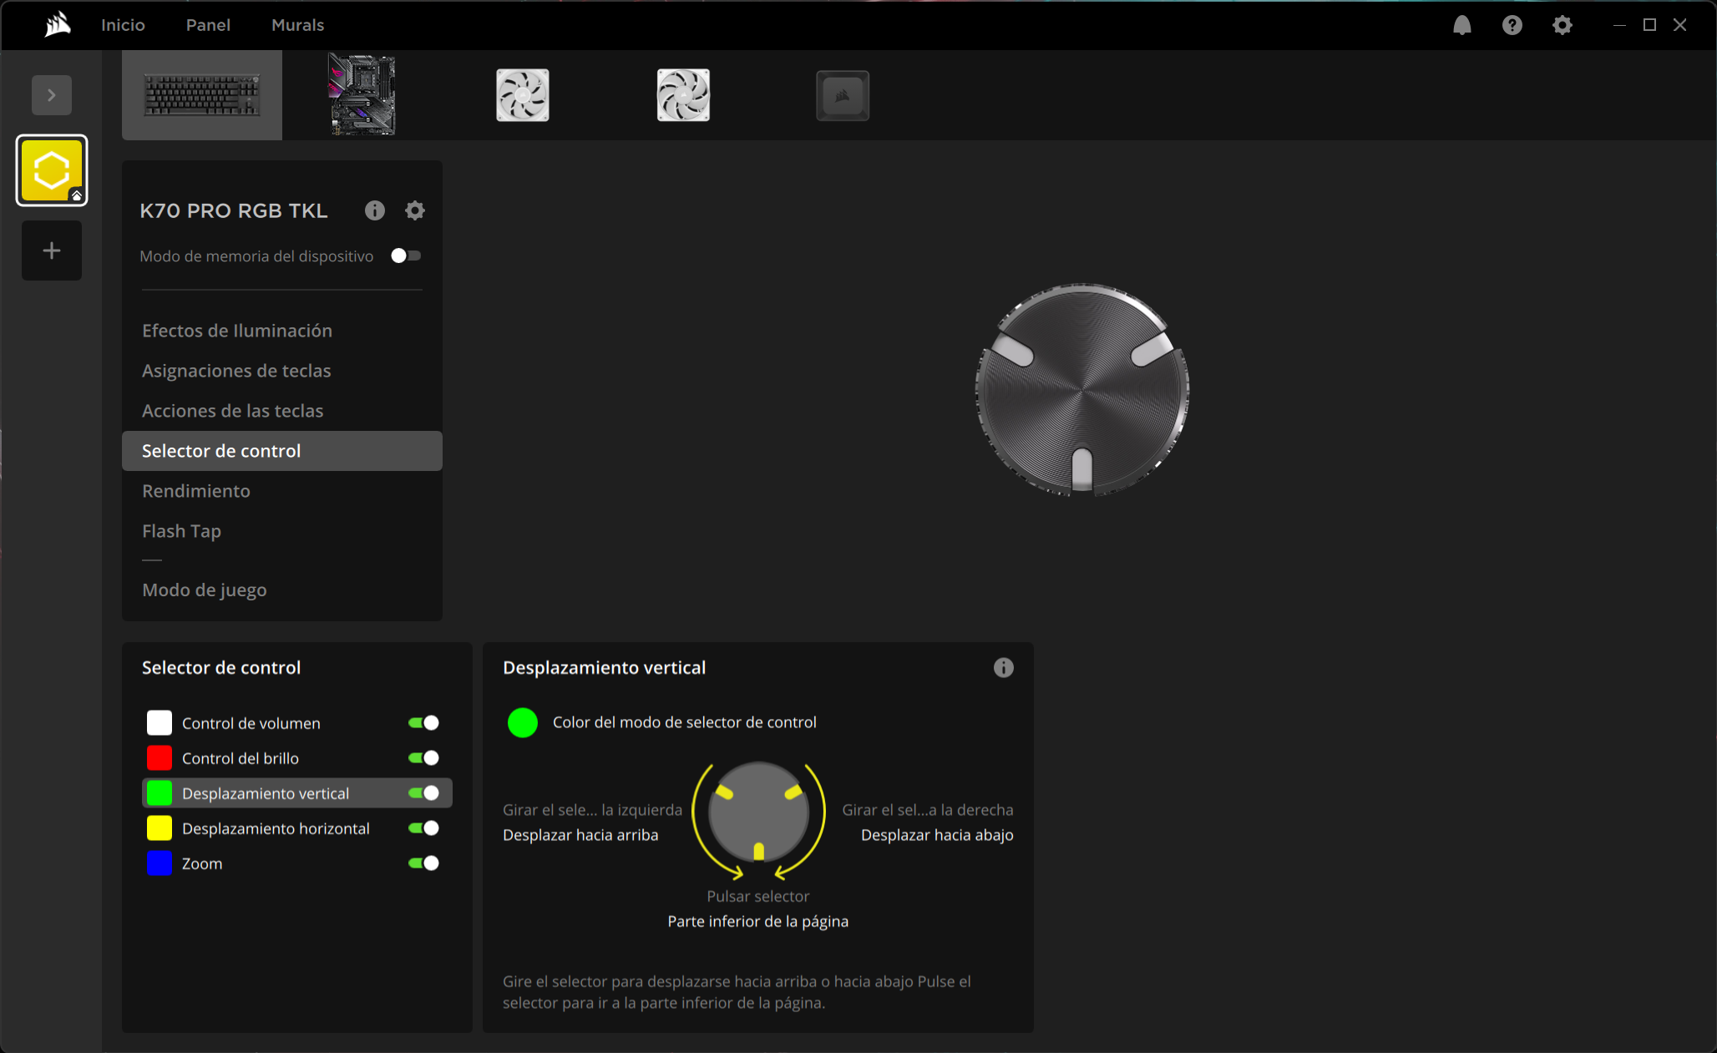1717x1053 pixels.
Task: Select Desplazamiento horizontal mode row
Action: pyautogui.click(x=297, y=828)
